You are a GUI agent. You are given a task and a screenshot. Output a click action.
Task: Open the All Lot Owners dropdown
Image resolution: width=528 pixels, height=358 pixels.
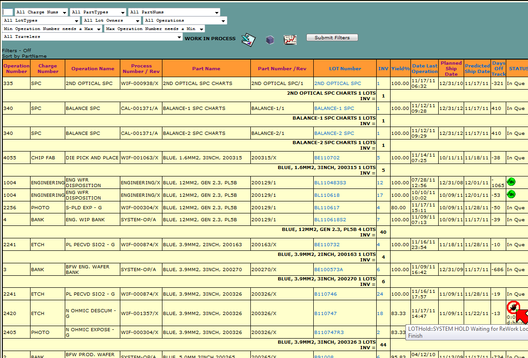coord(111,21)
